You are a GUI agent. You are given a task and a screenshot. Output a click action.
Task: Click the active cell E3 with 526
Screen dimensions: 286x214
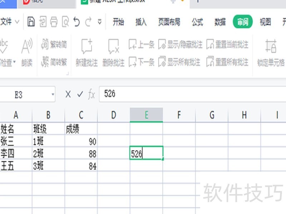(146, 153)
